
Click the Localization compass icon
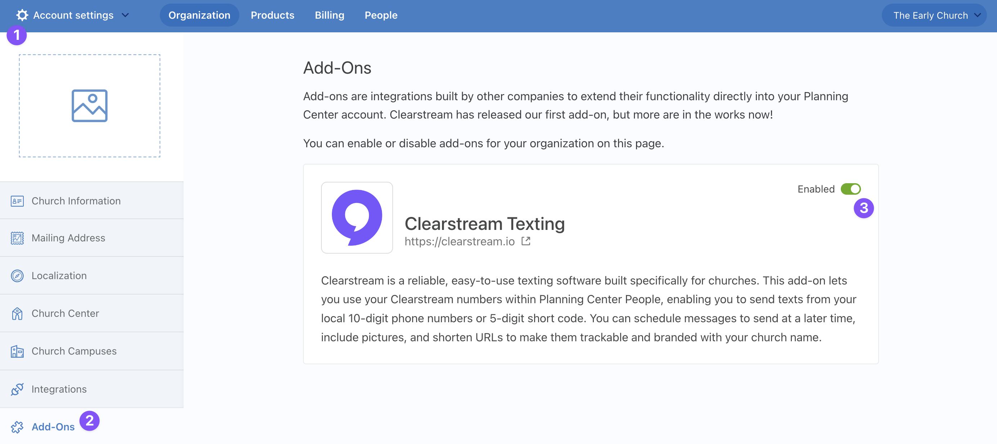coord(17,276)
